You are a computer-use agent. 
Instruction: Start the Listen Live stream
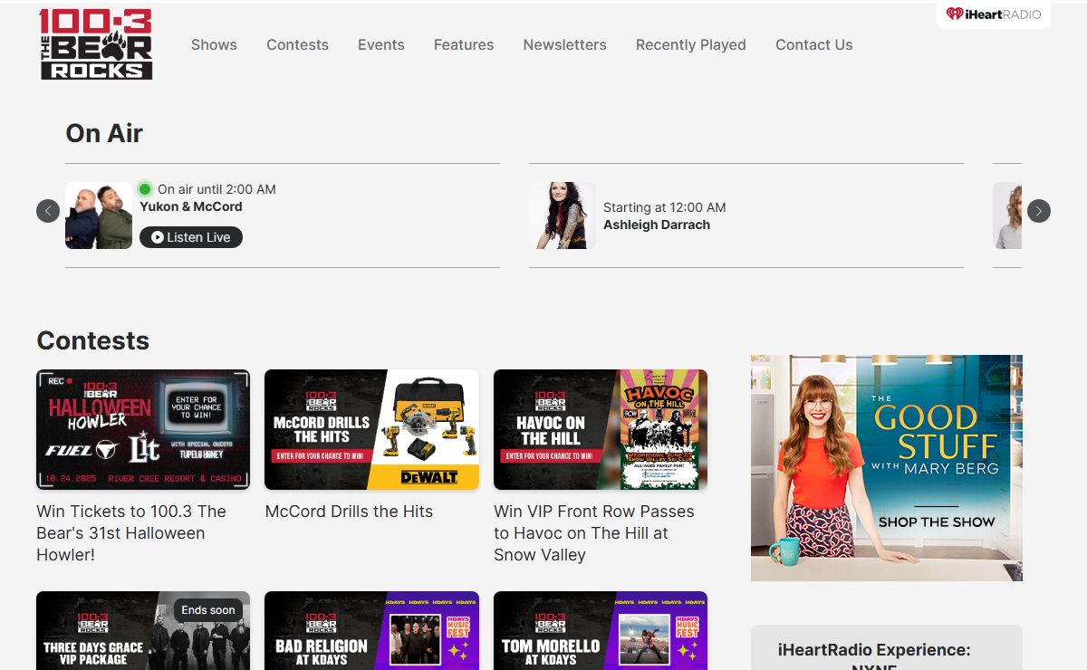pyautogui.click(x=191, y=237)
